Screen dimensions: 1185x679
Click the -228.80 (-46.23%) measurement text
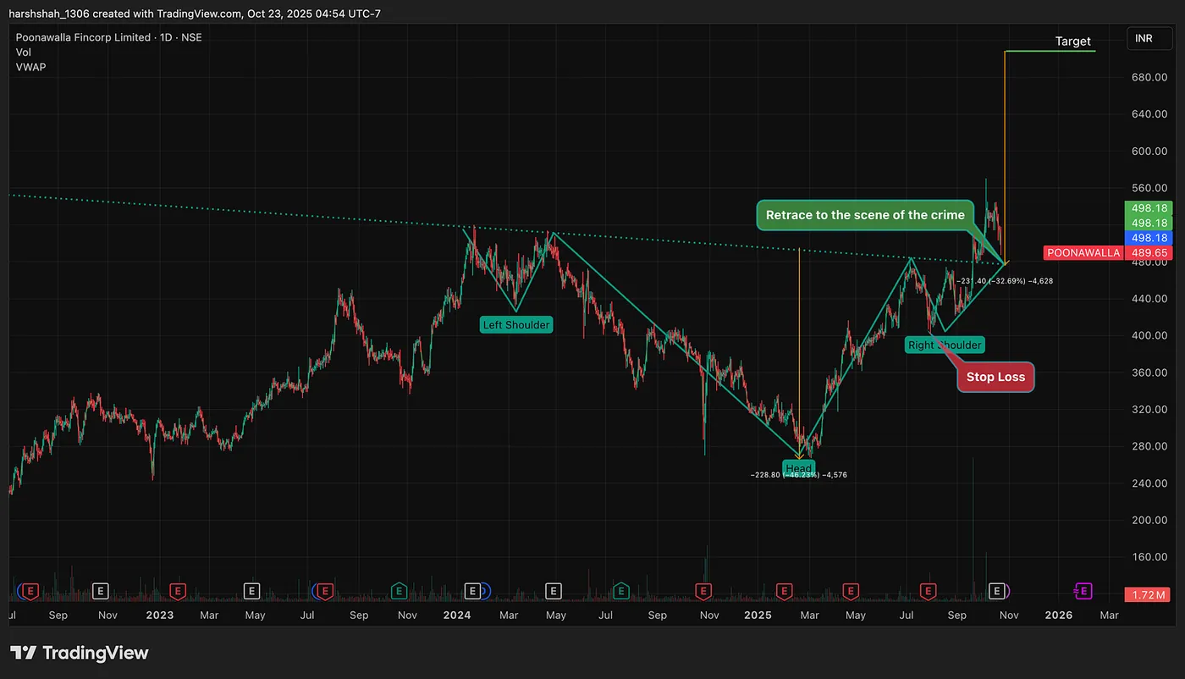pos(798,476)
